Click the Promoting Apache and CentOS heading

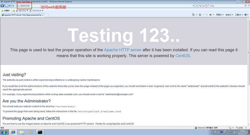(31, 118)
